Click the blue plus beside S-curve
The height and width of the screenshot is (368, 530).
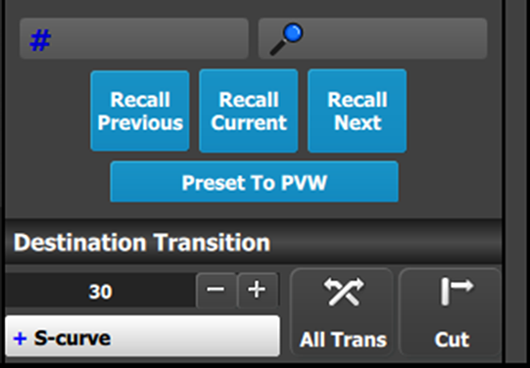(x=20, y=339)
